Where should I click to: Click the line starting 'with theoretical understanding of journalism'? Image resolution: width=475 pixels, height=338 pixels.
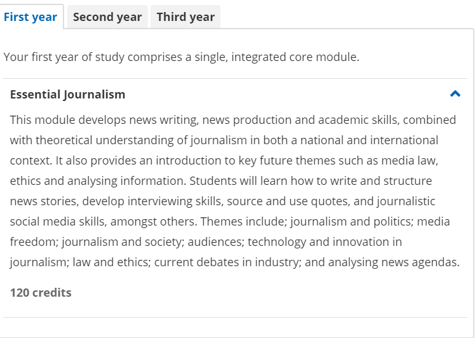(x=224, y=140)
